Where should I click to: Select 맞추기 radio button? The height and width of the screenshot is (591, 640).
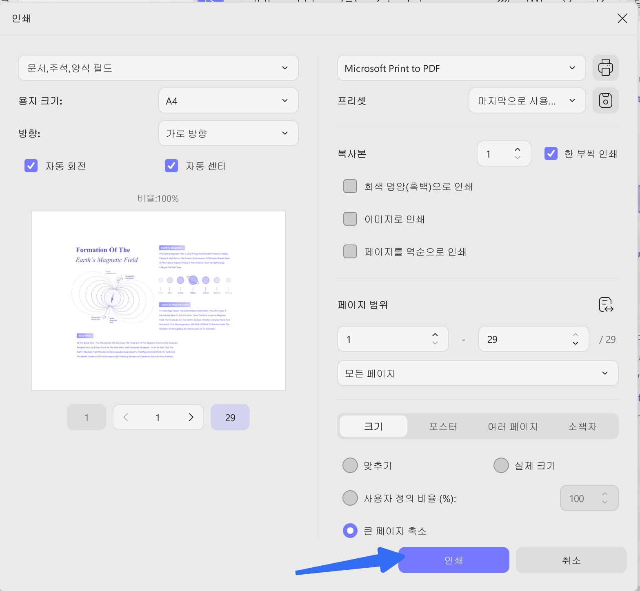click(x=350, y=465)
